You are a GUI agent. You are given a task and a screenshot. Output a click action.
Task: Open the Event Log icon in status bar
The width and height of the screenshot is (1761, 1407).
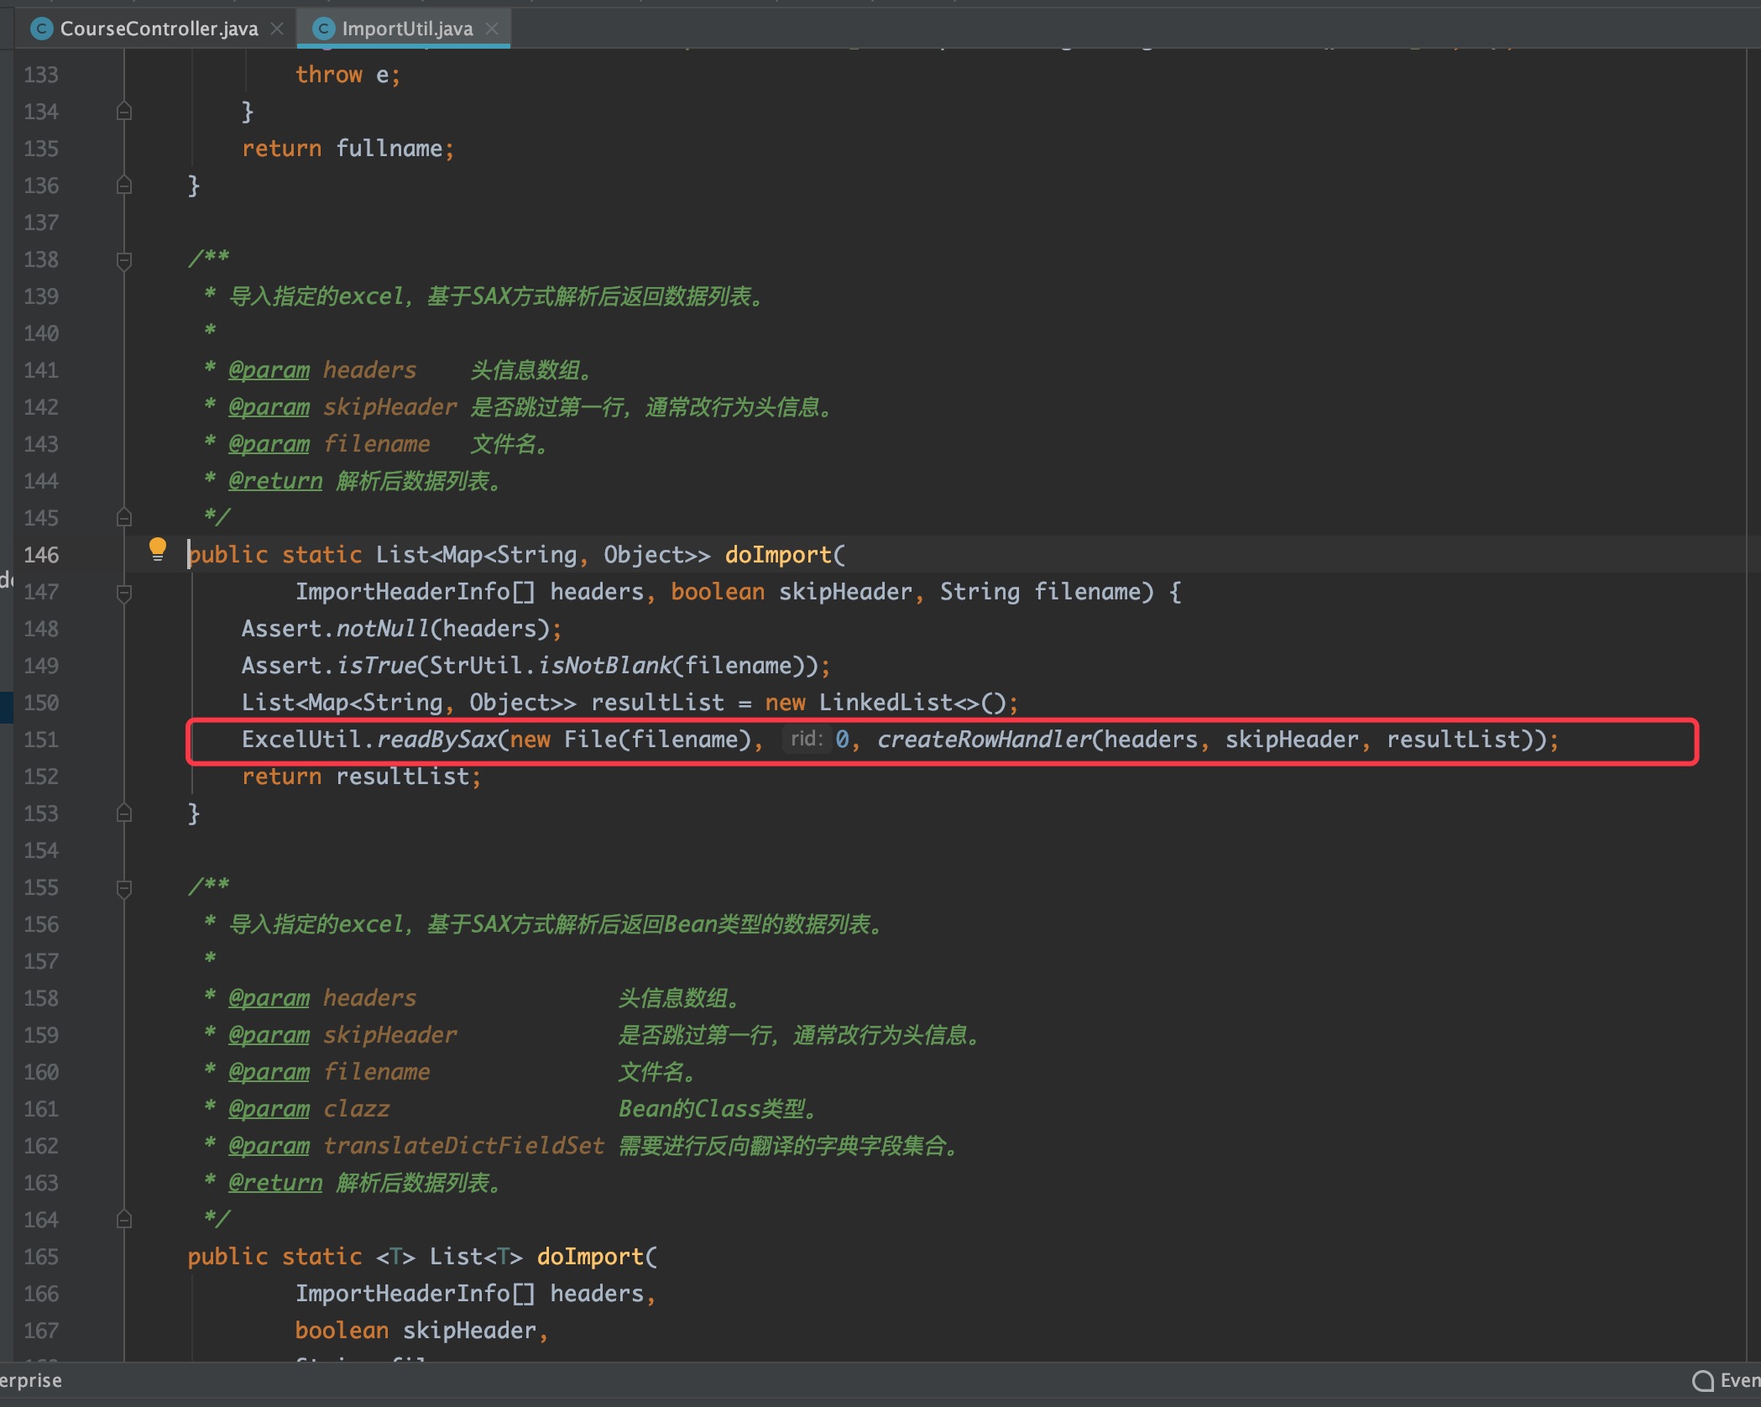tap(1702, 1381)
